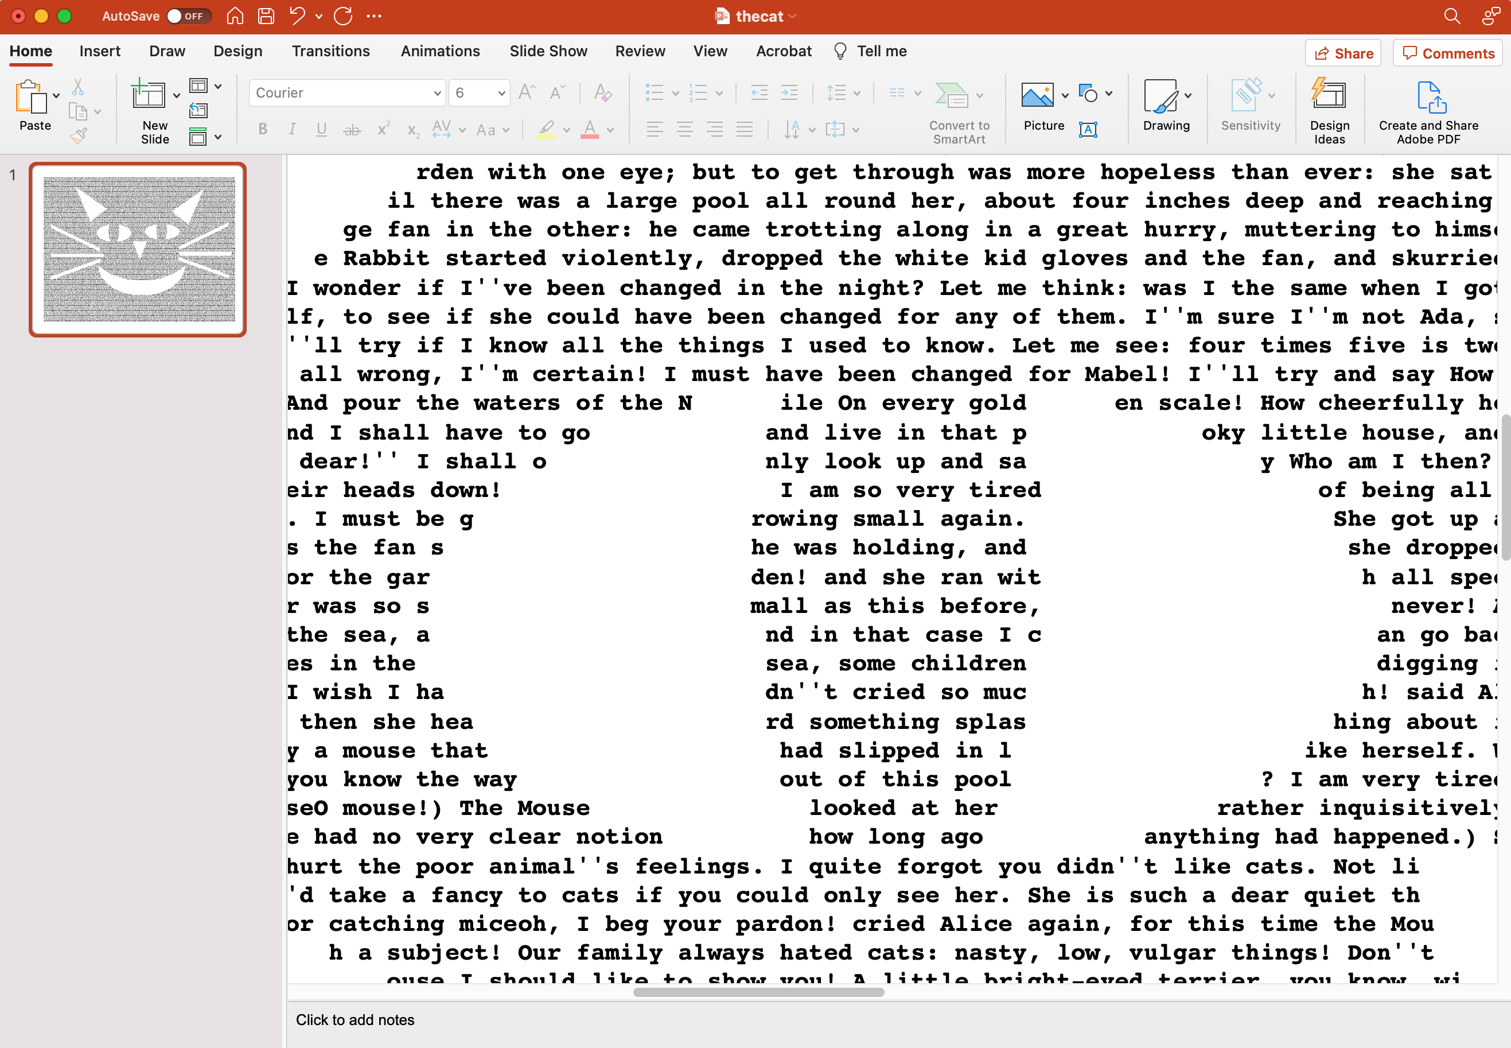Apply superscript formatting
This screenshot has width=1511, height=1048.
383,129
